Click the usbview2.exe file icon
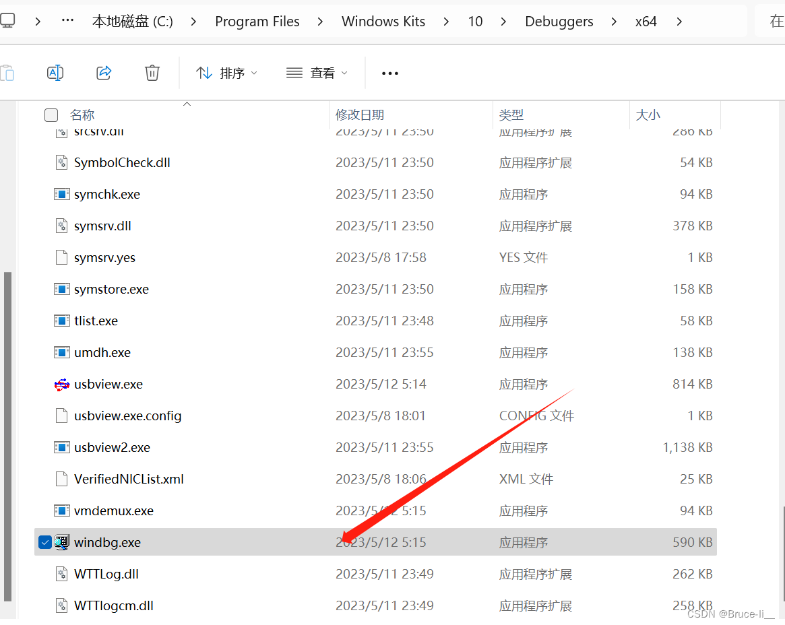This screenshot has height=625, width=785. click(x=61, y=447)
